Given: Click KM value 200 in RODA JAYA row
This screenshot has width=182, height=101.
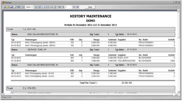Looking at the screenshot, I should pyautogui.click(x=72, y=58).
